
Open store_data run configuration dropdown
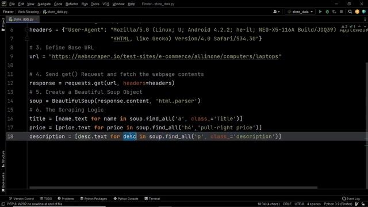pyautogui.click(x=300, y=11)
